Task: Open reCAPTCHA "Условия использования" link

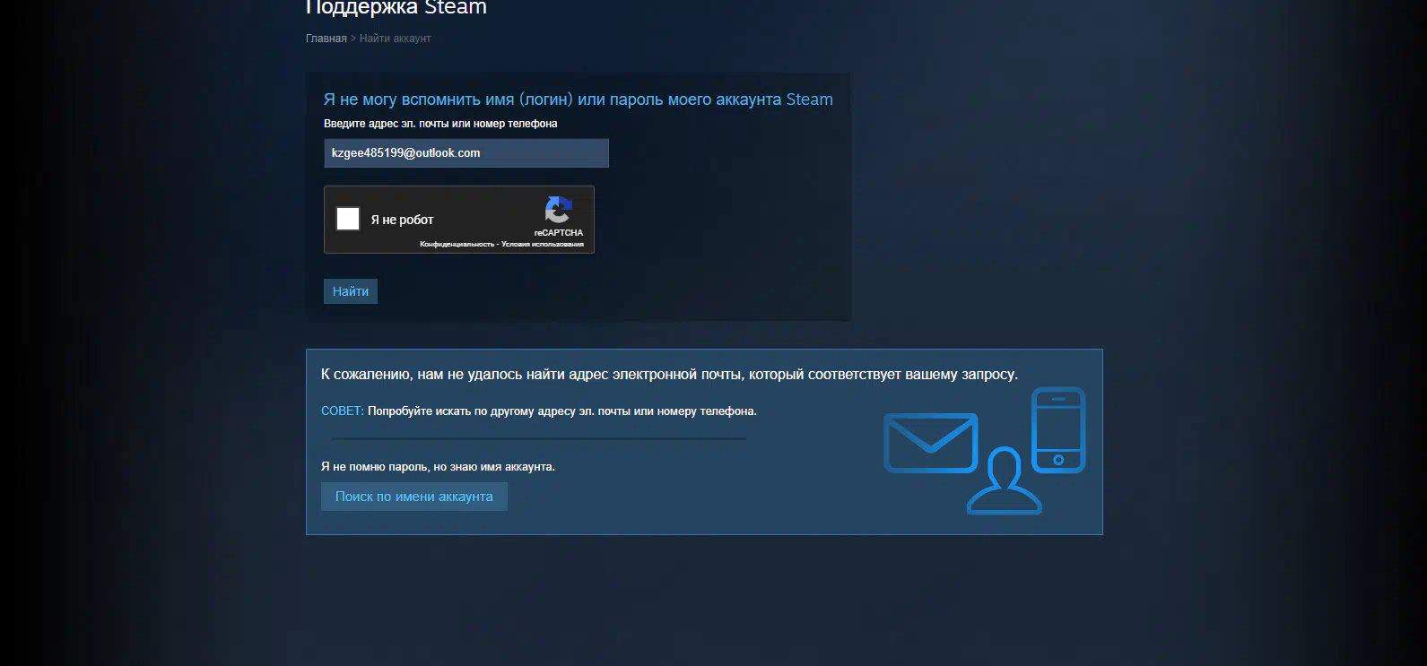Action: click(x=543, y=244)
